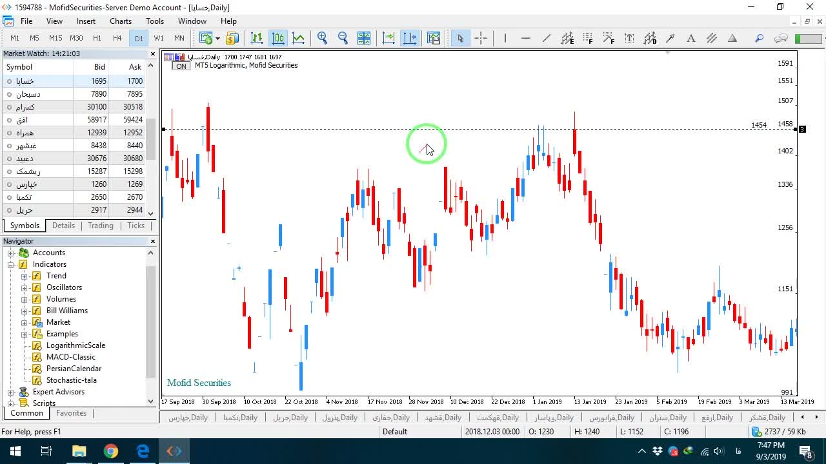
Task: Switch timeframe to H4
Action: click(117, 38)
